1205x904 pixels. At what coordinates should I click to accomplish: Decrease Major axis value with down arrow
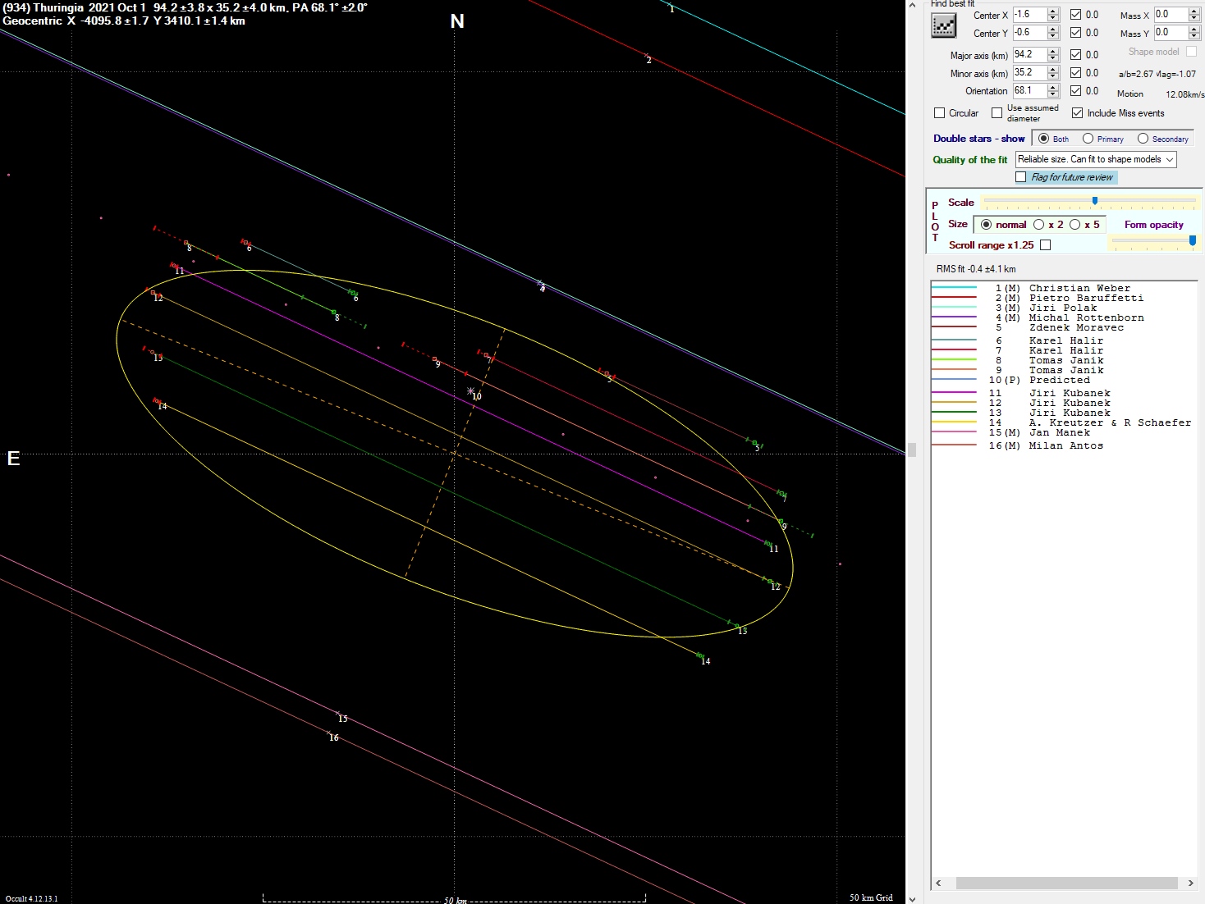[x=1053, y=58]
